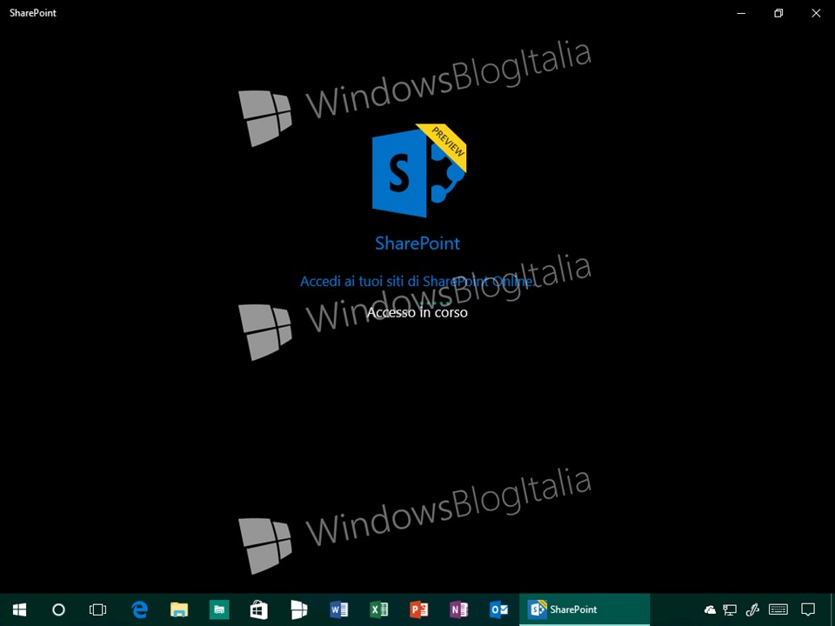Open the Windows Start menu
The height and width of the screenshot is (626, 835).
(x=20, y=609)
